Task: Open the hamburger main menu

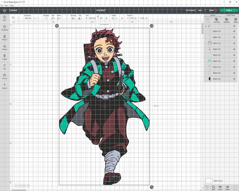Action: [5, 11]
